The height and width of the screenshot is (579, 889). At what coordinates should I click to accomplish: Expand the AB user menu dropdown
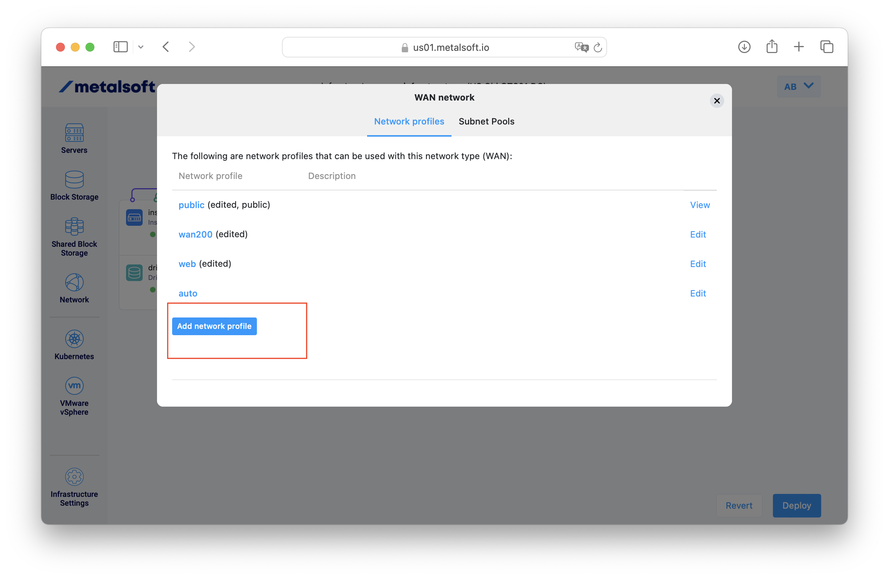point(799,87)
